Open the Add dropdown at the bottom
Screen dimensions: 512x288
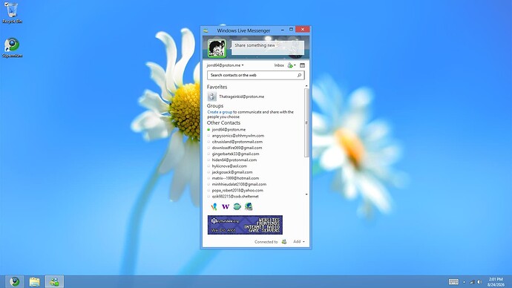[299, 242]
